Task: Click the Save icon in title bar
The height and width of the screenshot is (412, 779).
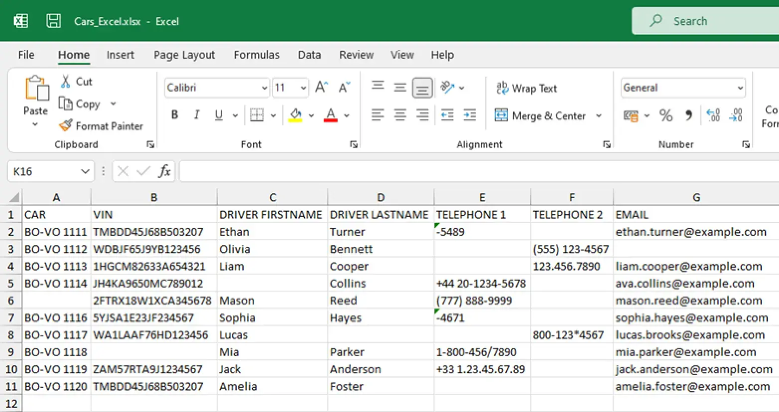Action: pyautogui.click(x=53, y=21)
